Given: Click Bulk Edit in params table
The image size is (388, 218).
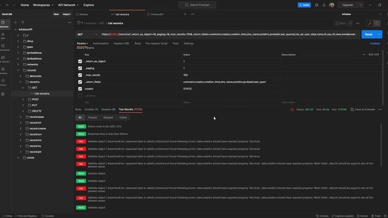Looking at the screenshot, I should point(373,54).
